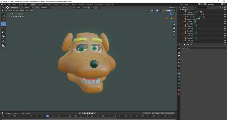Screen dimensions: 227x120
Task: Open the Render menu
Action: pyautogui.click(x=14, y=4)
